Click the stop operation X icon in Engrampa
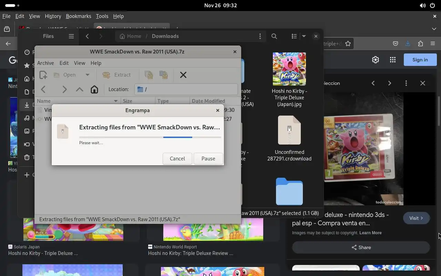441x276 pixels. 183,75
